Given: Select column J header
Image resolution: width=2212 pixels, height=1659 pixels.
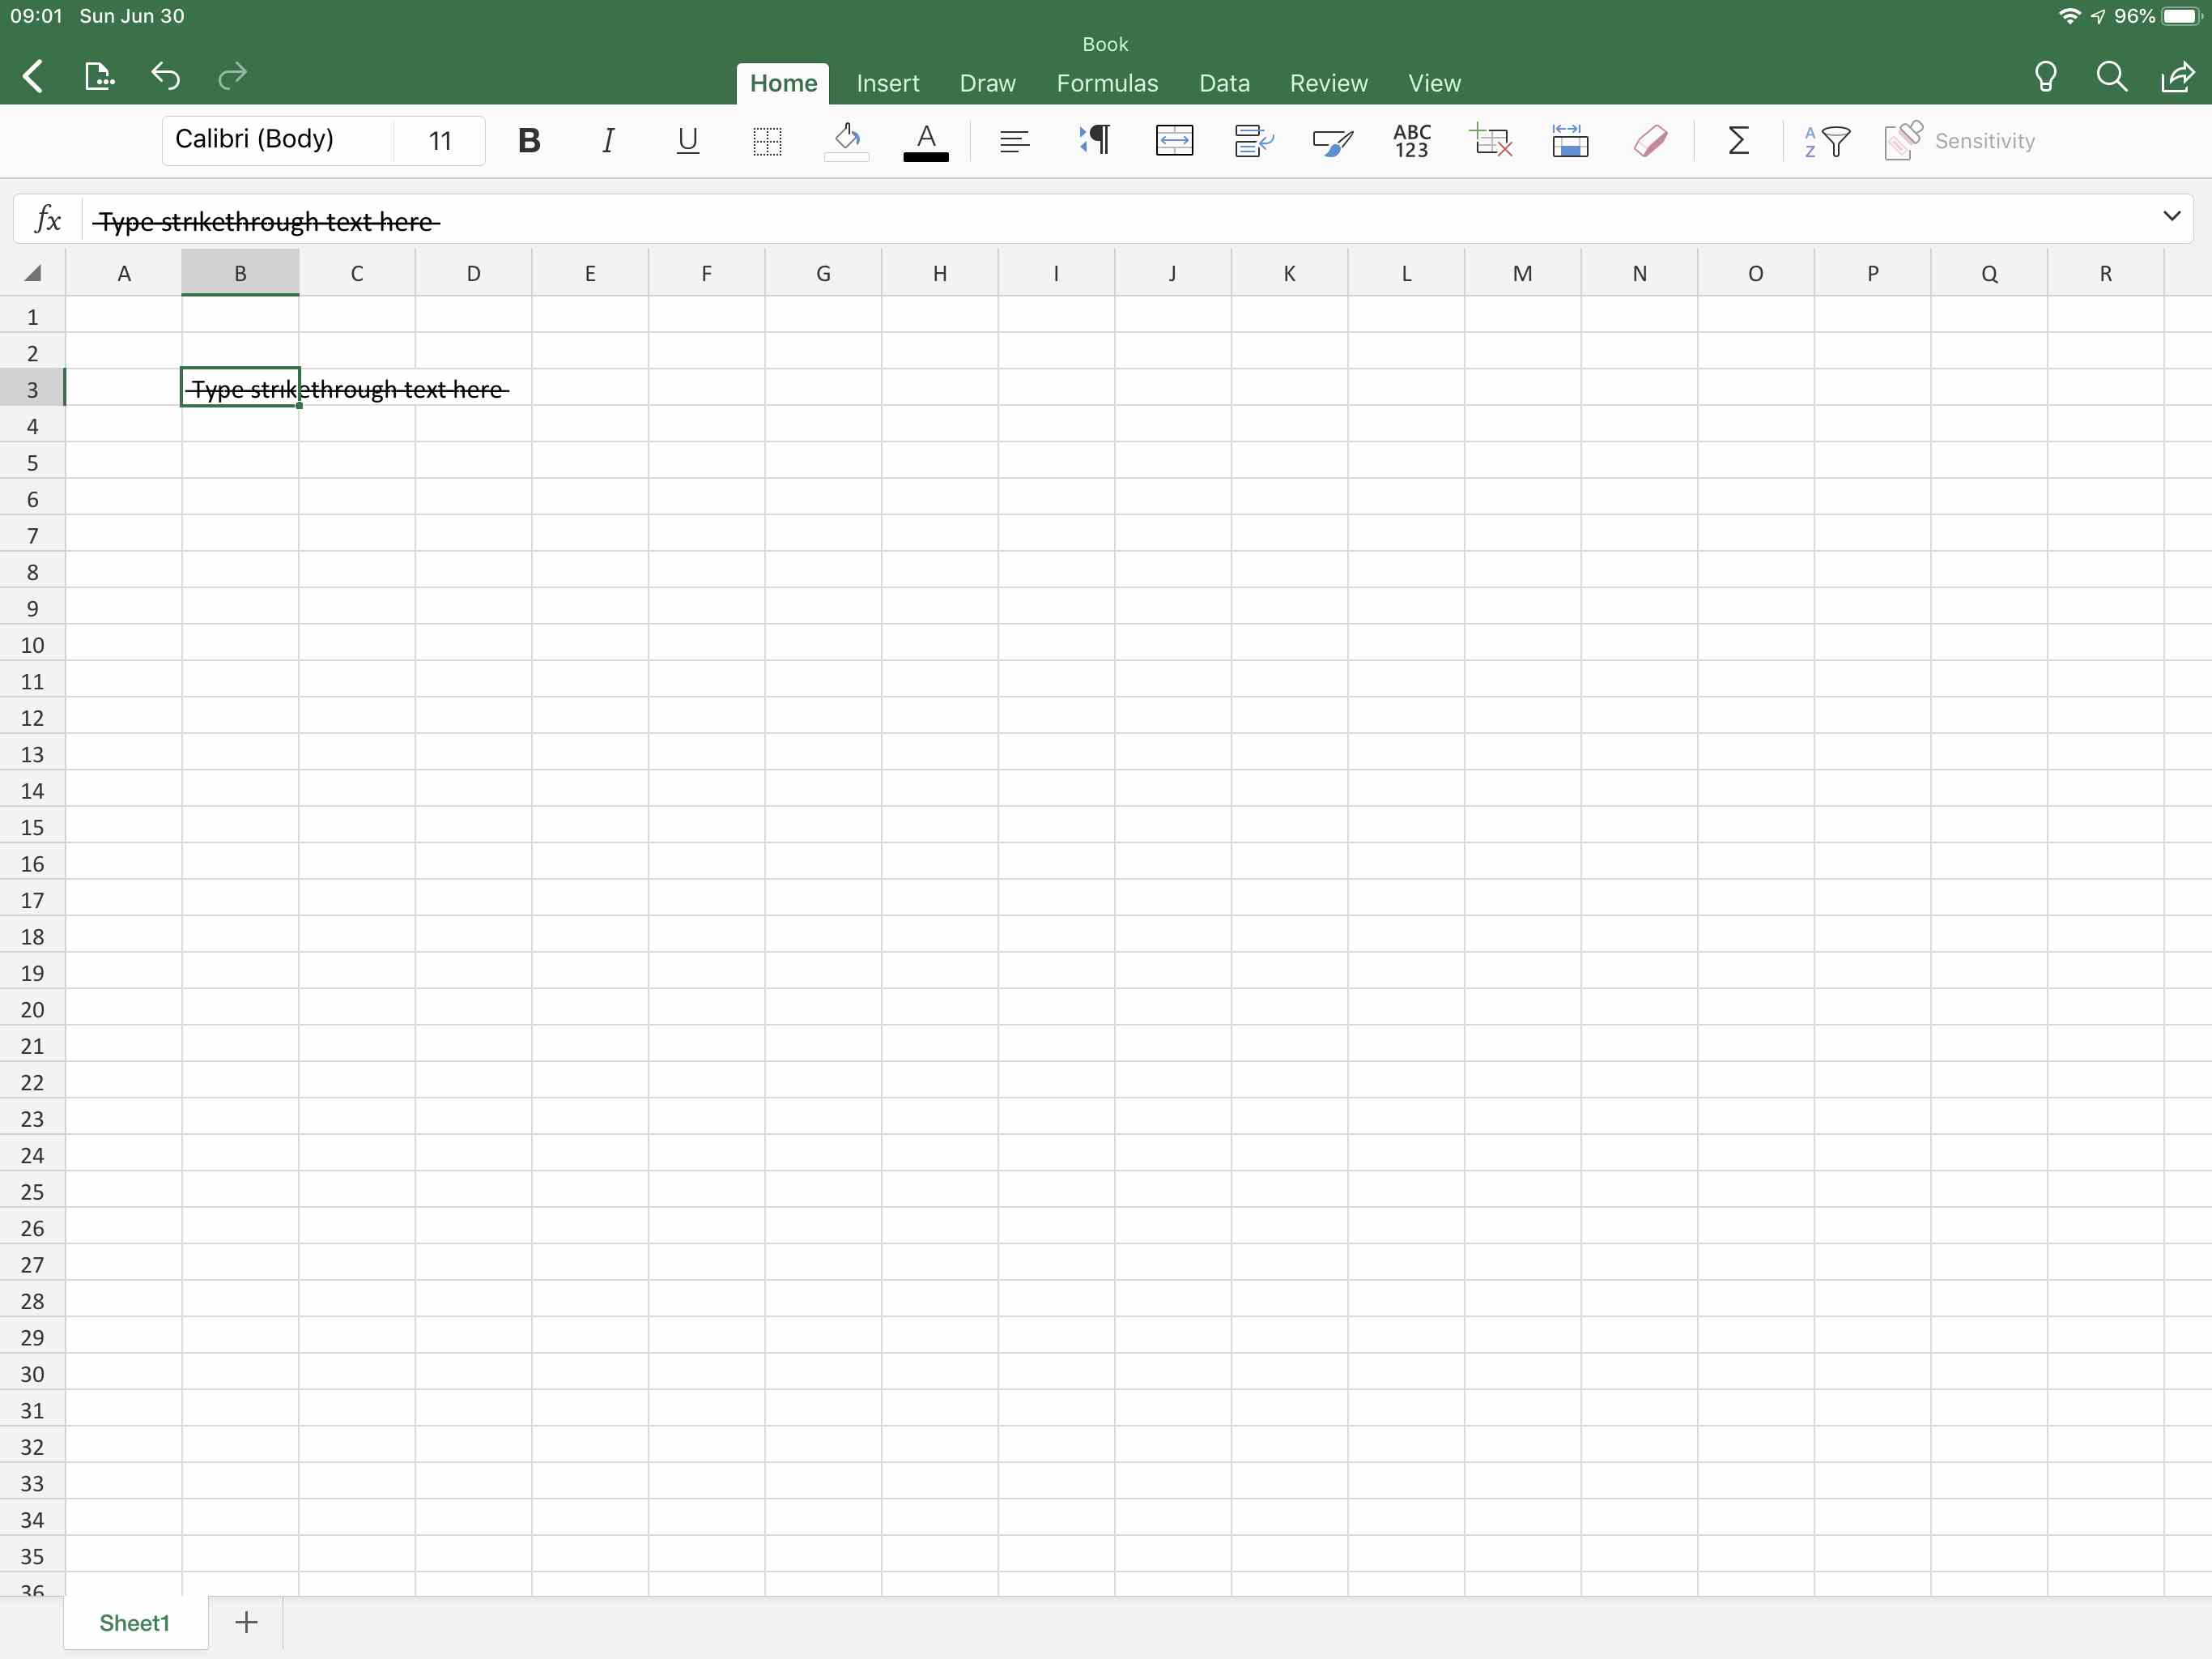Looking at the screenshot, I should [x=1173, y=273].
